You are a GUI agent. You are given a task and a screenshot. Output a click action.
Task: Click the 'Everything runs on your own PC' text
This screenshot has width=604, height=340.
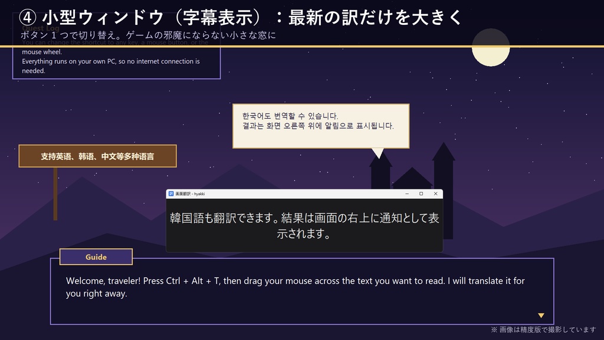pyautogui.click(x=111, y=66)
